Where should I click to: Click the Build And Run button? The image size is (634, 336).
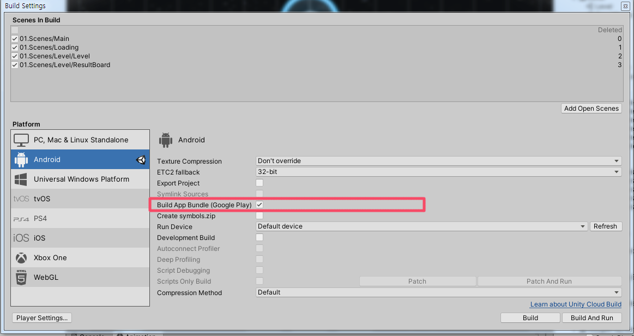(x=591, y=318)
